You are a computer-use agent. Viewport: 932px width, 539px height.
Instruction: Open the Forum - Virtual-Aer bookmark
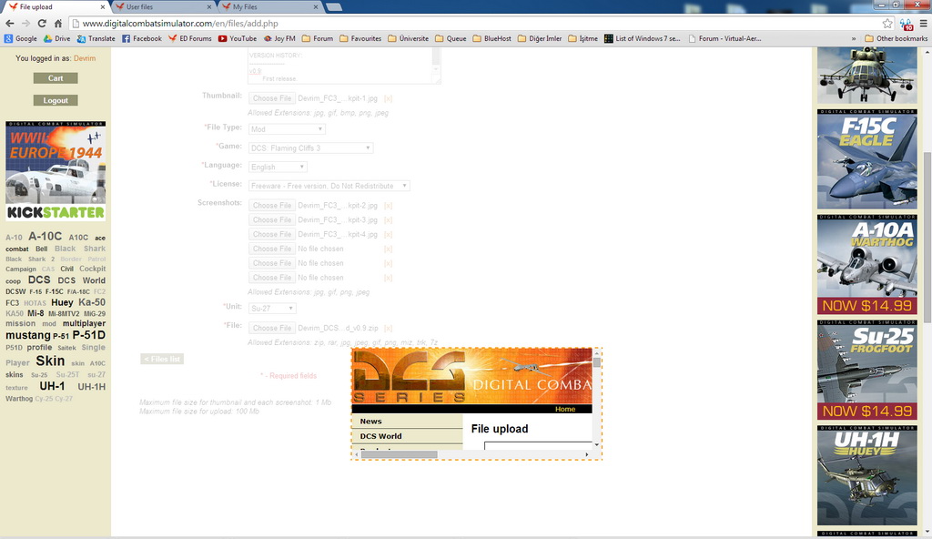[x=724, y=38]
